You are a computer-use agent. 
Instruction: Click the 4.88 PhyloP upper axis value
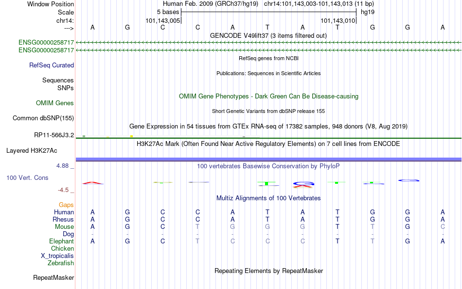(62, 166)
